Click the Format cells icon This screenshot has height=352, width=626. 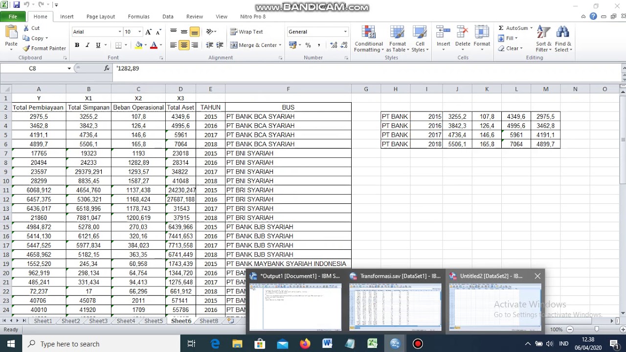point(482,32)
